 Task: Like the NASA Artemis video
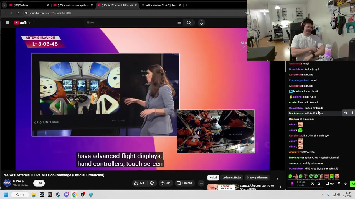[x=139, y=183]
